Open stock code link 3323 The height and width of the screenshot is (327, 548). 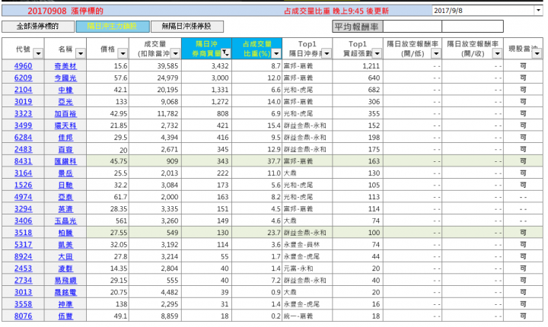23,113
